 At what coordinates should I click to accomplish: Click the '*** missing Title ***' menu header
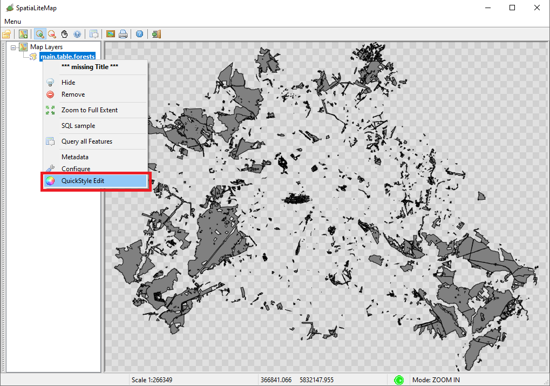click(x=90, y=67)
